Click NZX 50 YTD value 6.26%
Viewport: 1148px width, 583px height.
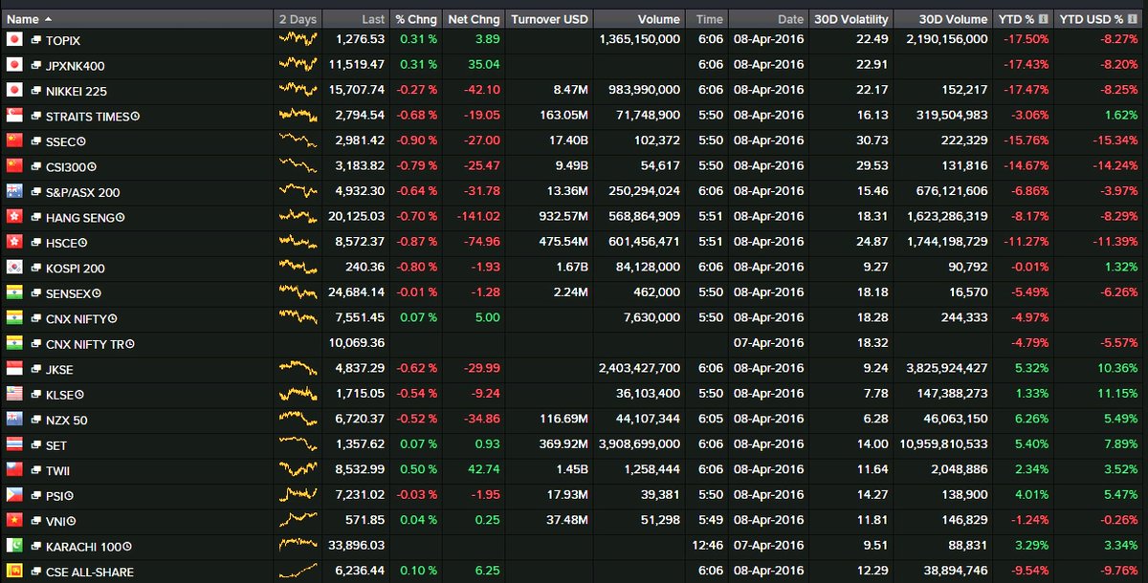coord(1031,421)
